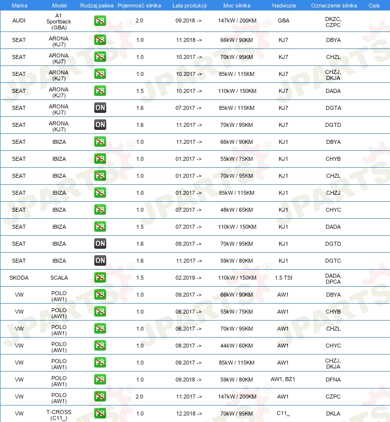This screenshot has width=390, height=422.
Task: Click body code AW1, BZ1
Action: click(283, 379)
